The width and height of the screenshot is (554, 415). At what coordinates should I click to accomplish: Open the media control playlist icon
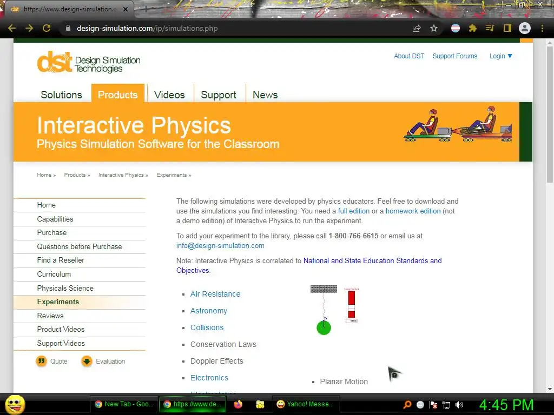click(x=490, y=28)
